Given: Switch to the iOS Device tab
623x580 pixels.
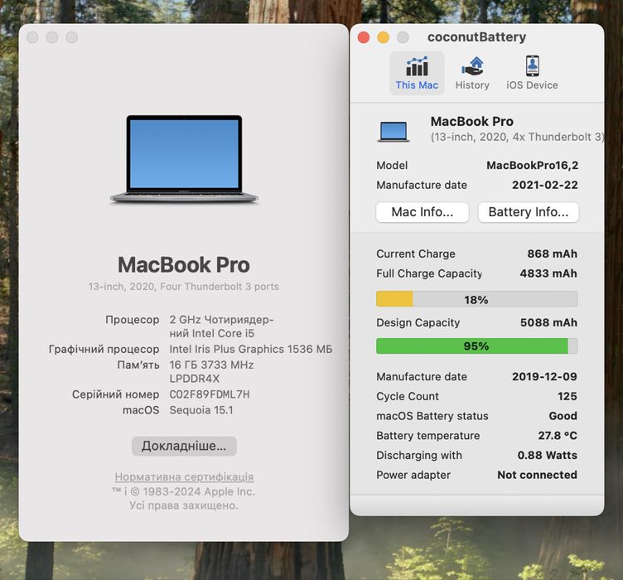Looking at the screenshot, I should coord(532,74).
